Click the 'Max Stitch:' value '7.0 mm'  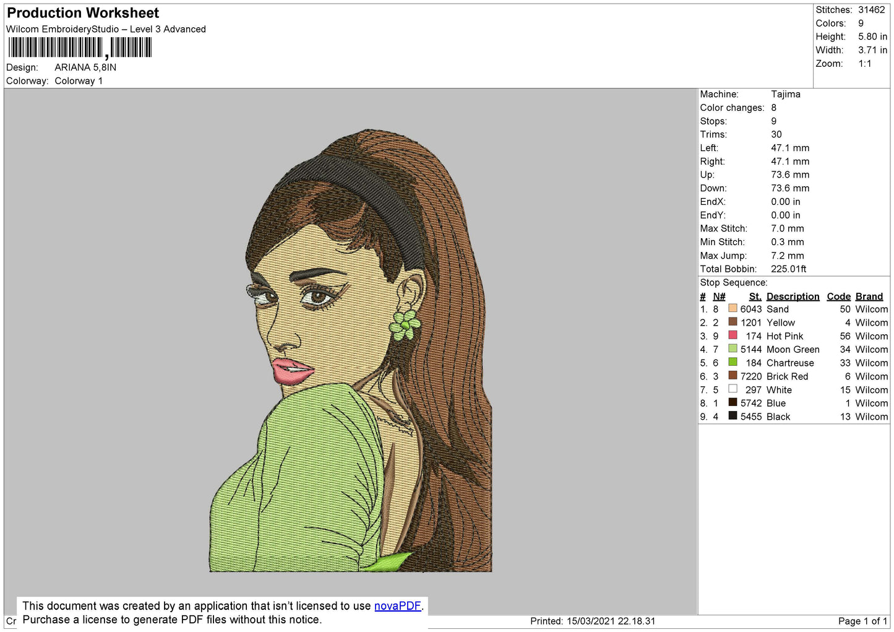(x=788, y=228)
